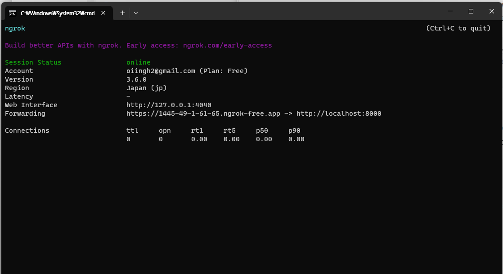Image resolution: width=503 pixels, height=274 pixels.
Task: Click the 0.00 value under p90
Action: 296,139
